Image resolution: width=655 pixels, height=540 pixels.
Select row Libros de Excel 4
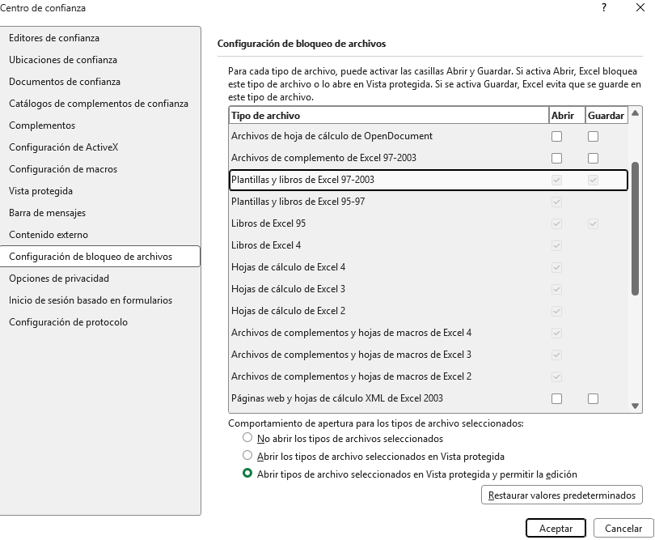pos(267,245)
